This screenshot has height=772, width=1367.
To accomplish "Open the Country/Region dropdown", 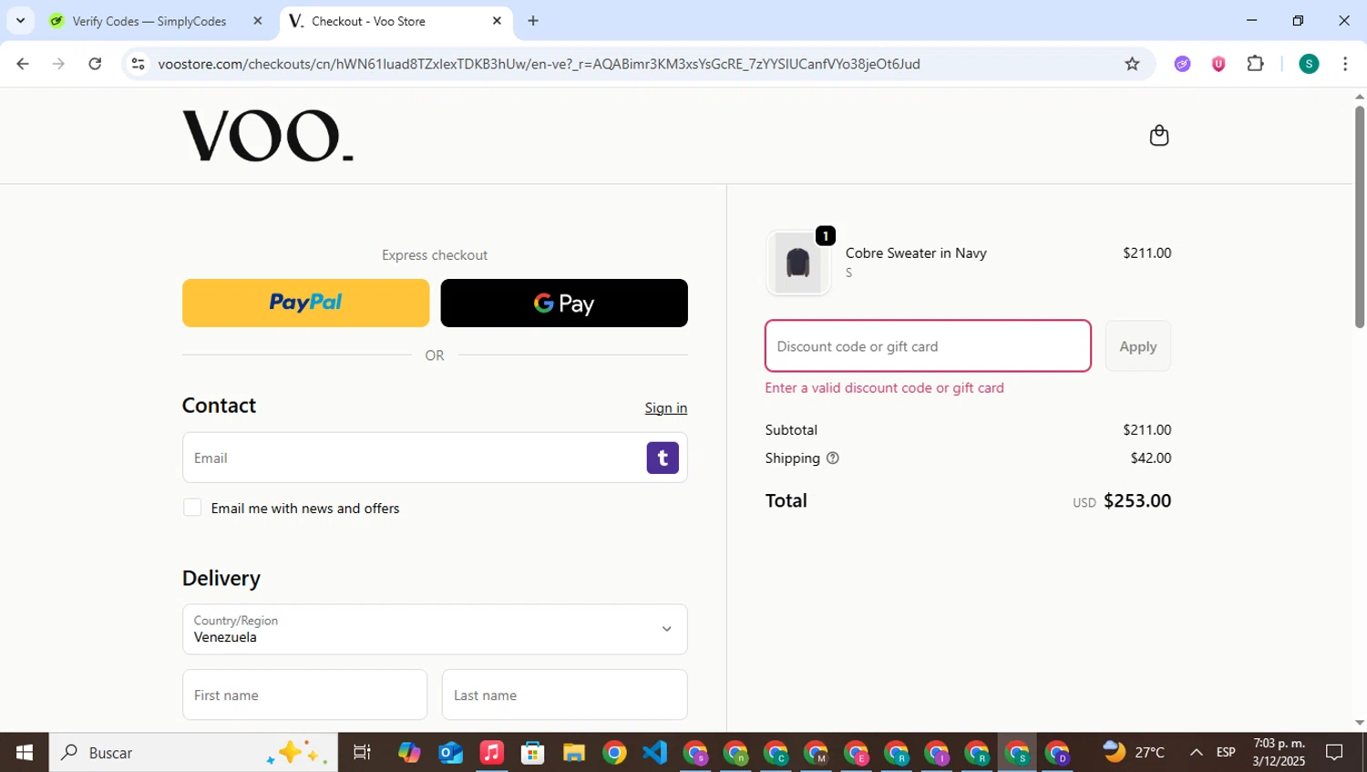I will [435, 629].
